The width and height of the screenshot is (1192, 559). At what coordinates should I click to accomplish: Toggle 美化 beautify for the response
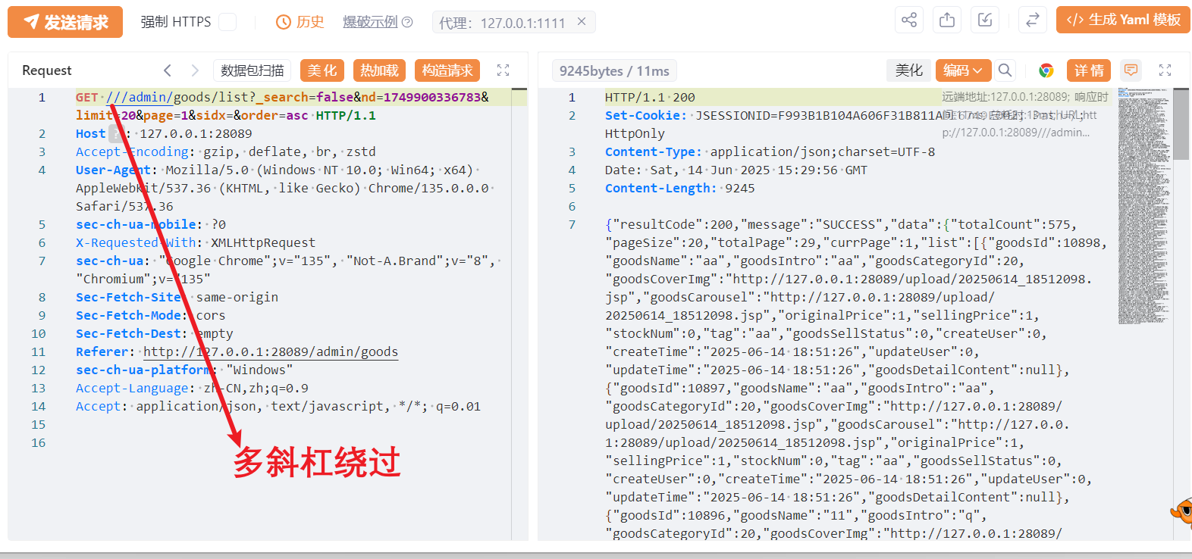pyautogui.click(x=908, y=70)
